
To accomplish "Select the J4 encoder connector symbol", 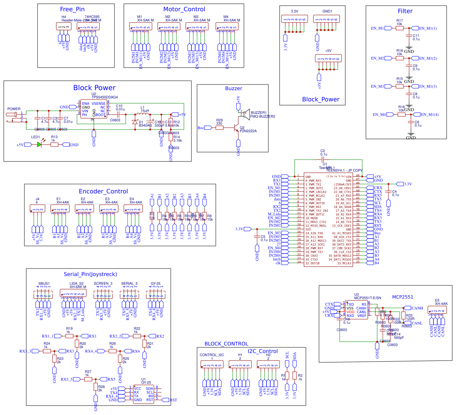I will tap(38, 209).
